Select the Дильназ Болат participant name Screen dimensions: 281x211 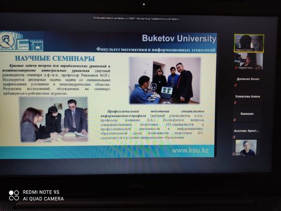tap(248, 79)
